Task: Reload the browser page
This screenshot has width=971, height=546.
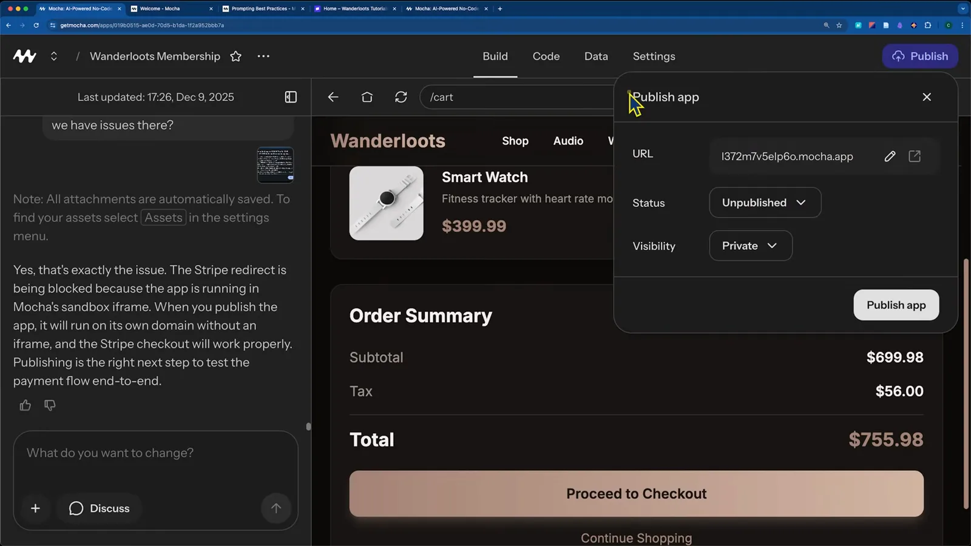Action: coord(36,25)
